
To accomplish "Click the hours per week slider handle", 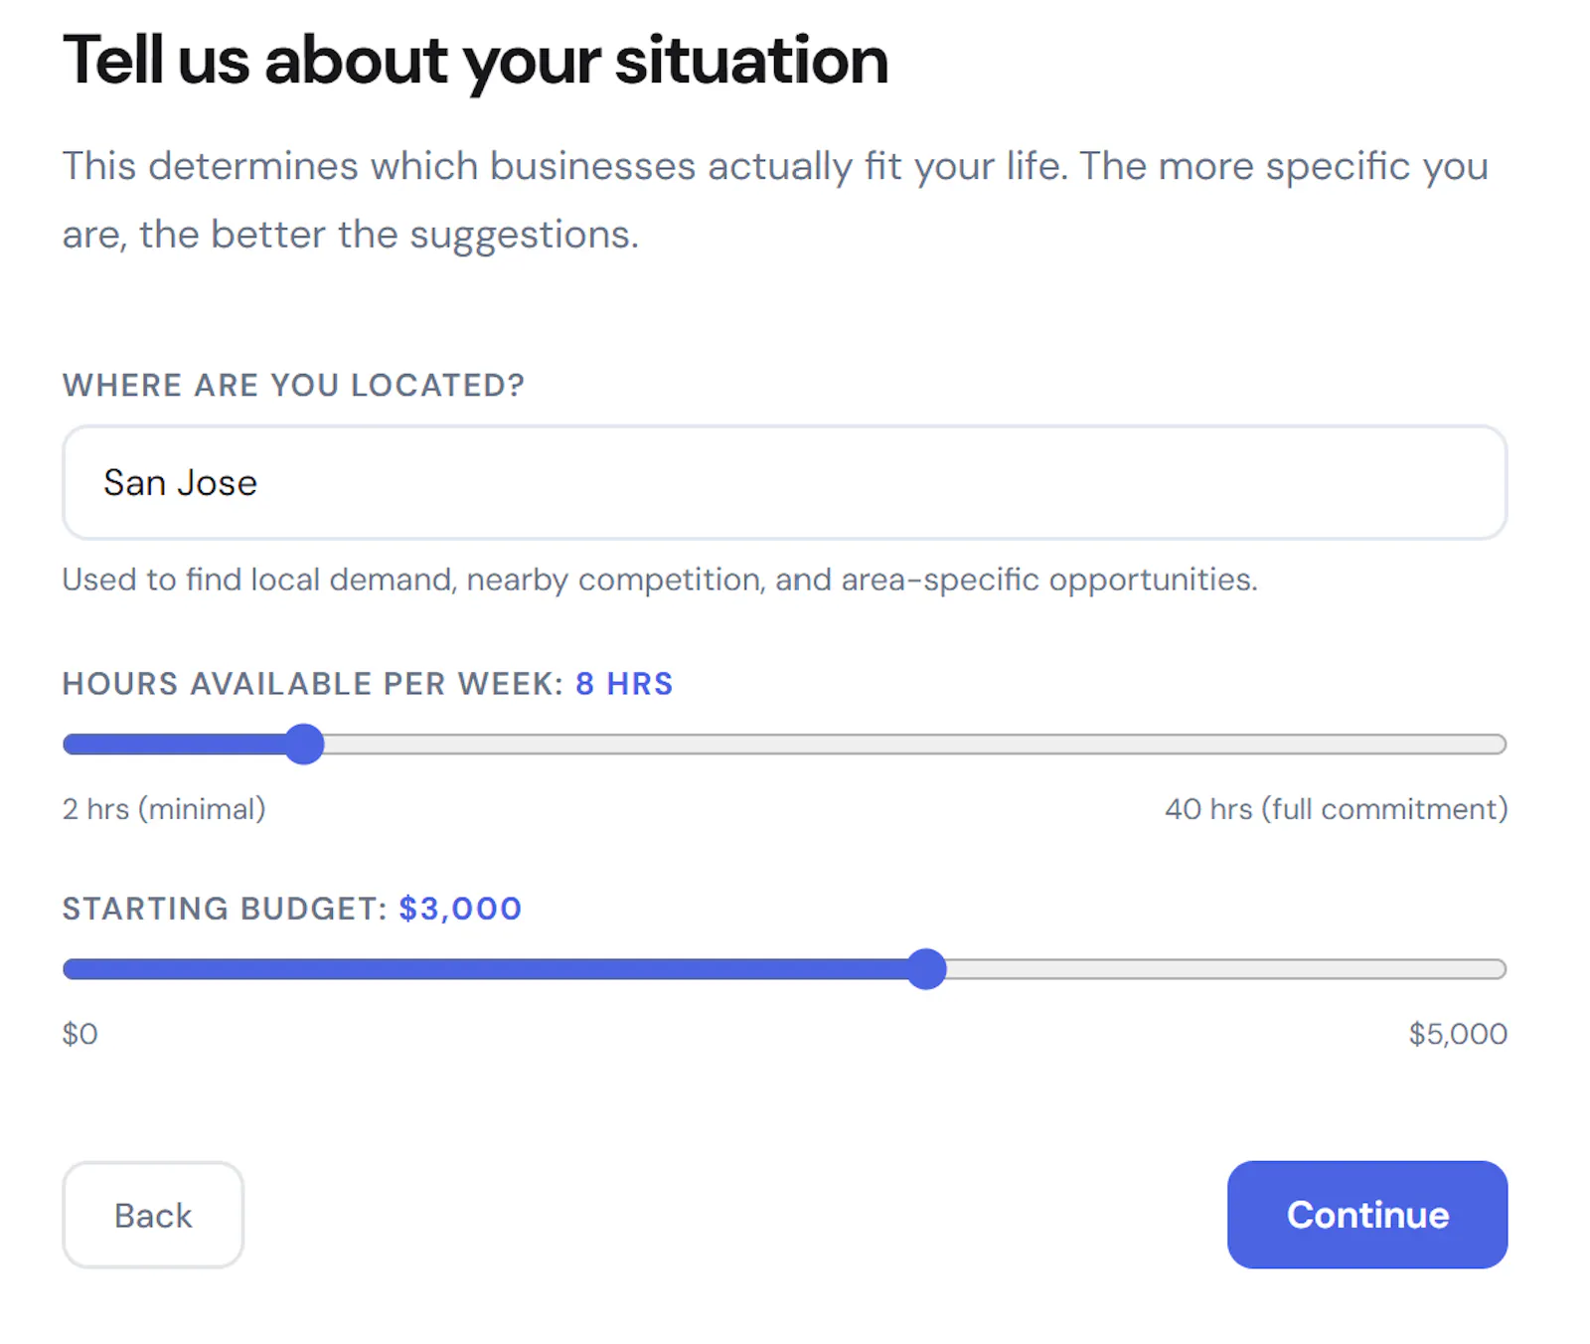I will click(x=304, y=744).
